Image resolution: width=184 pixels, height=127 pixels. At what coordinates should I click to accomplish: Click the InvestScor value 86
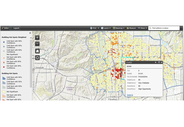[x=139, y=86]
